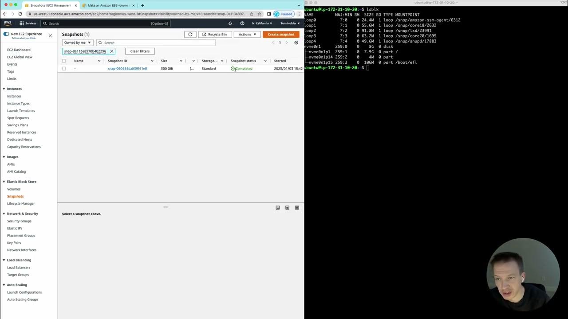Open the notifications bell
Viewport: 568px width, 319px height.
(230, 23)
